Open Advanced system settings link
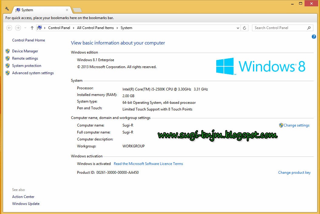This screenshot has width=320, height=214. 33,73
